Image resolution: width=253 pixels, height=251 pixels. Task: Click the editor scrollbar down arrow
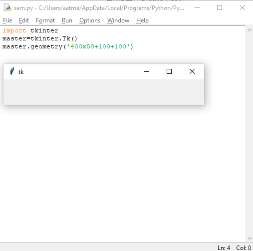click(x=250, y=239)
